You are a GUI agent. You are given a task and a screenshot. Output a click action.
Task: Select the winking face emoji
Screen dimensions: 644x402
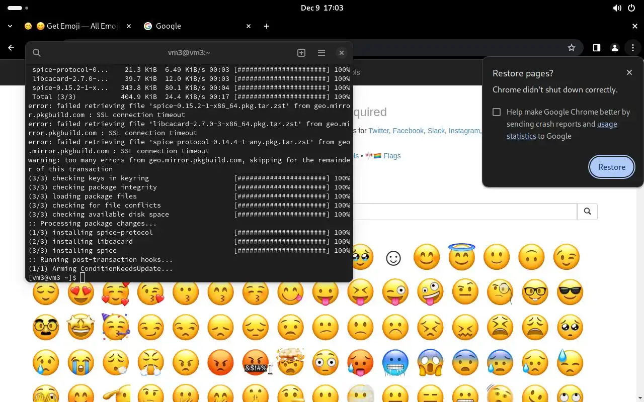coord(567,257)
